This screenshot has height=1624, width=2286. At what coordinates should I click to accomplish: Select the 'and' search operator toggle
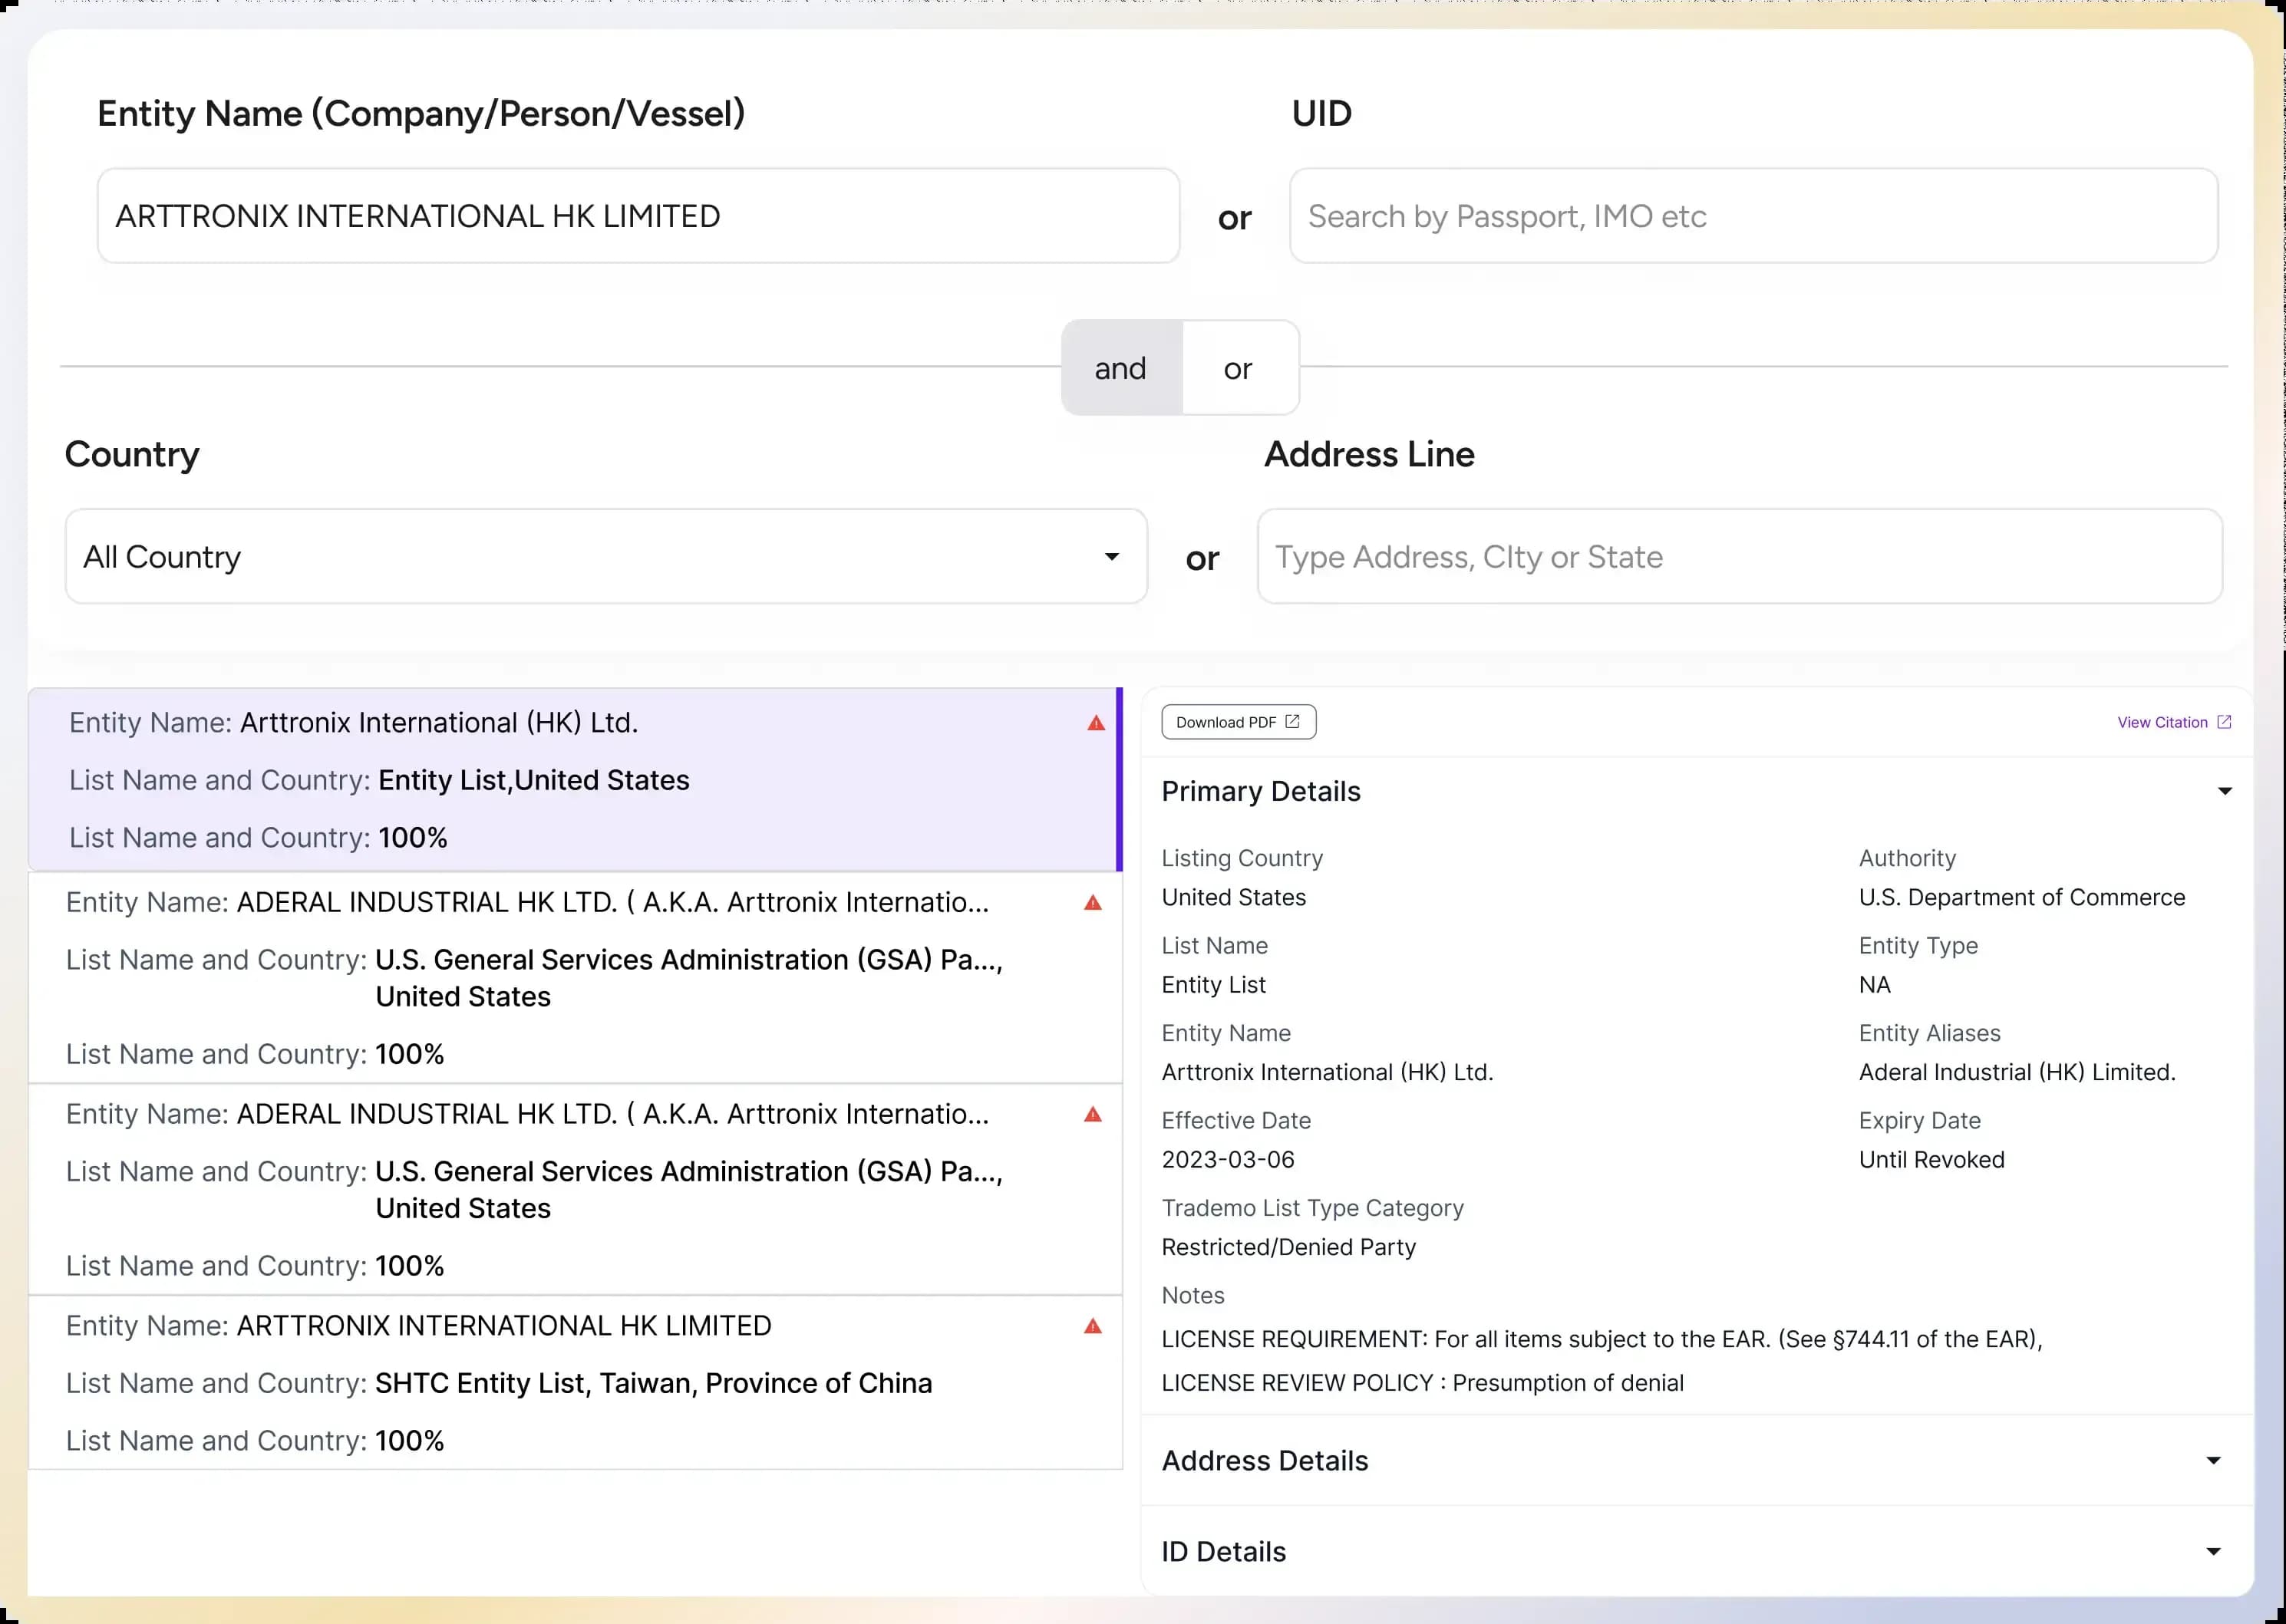pos(1120,368)
